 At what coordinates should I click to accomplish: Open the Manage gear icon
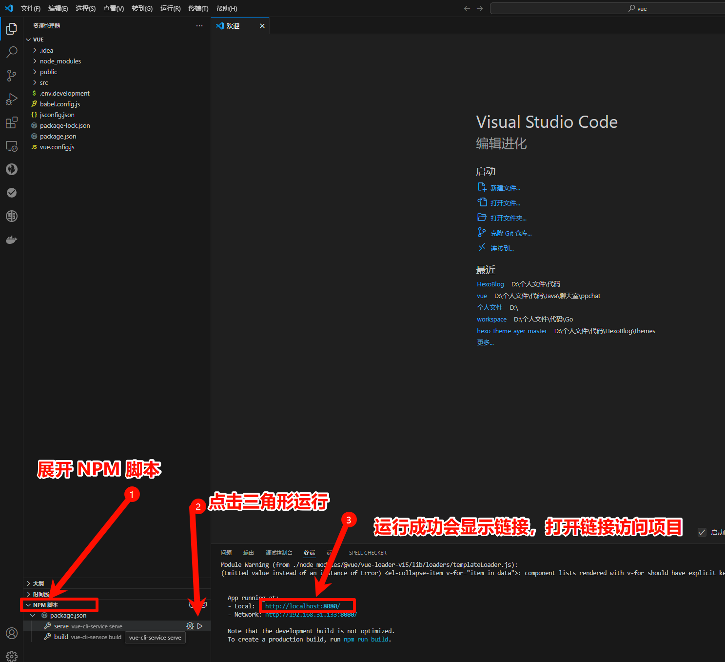coord(12,656)
